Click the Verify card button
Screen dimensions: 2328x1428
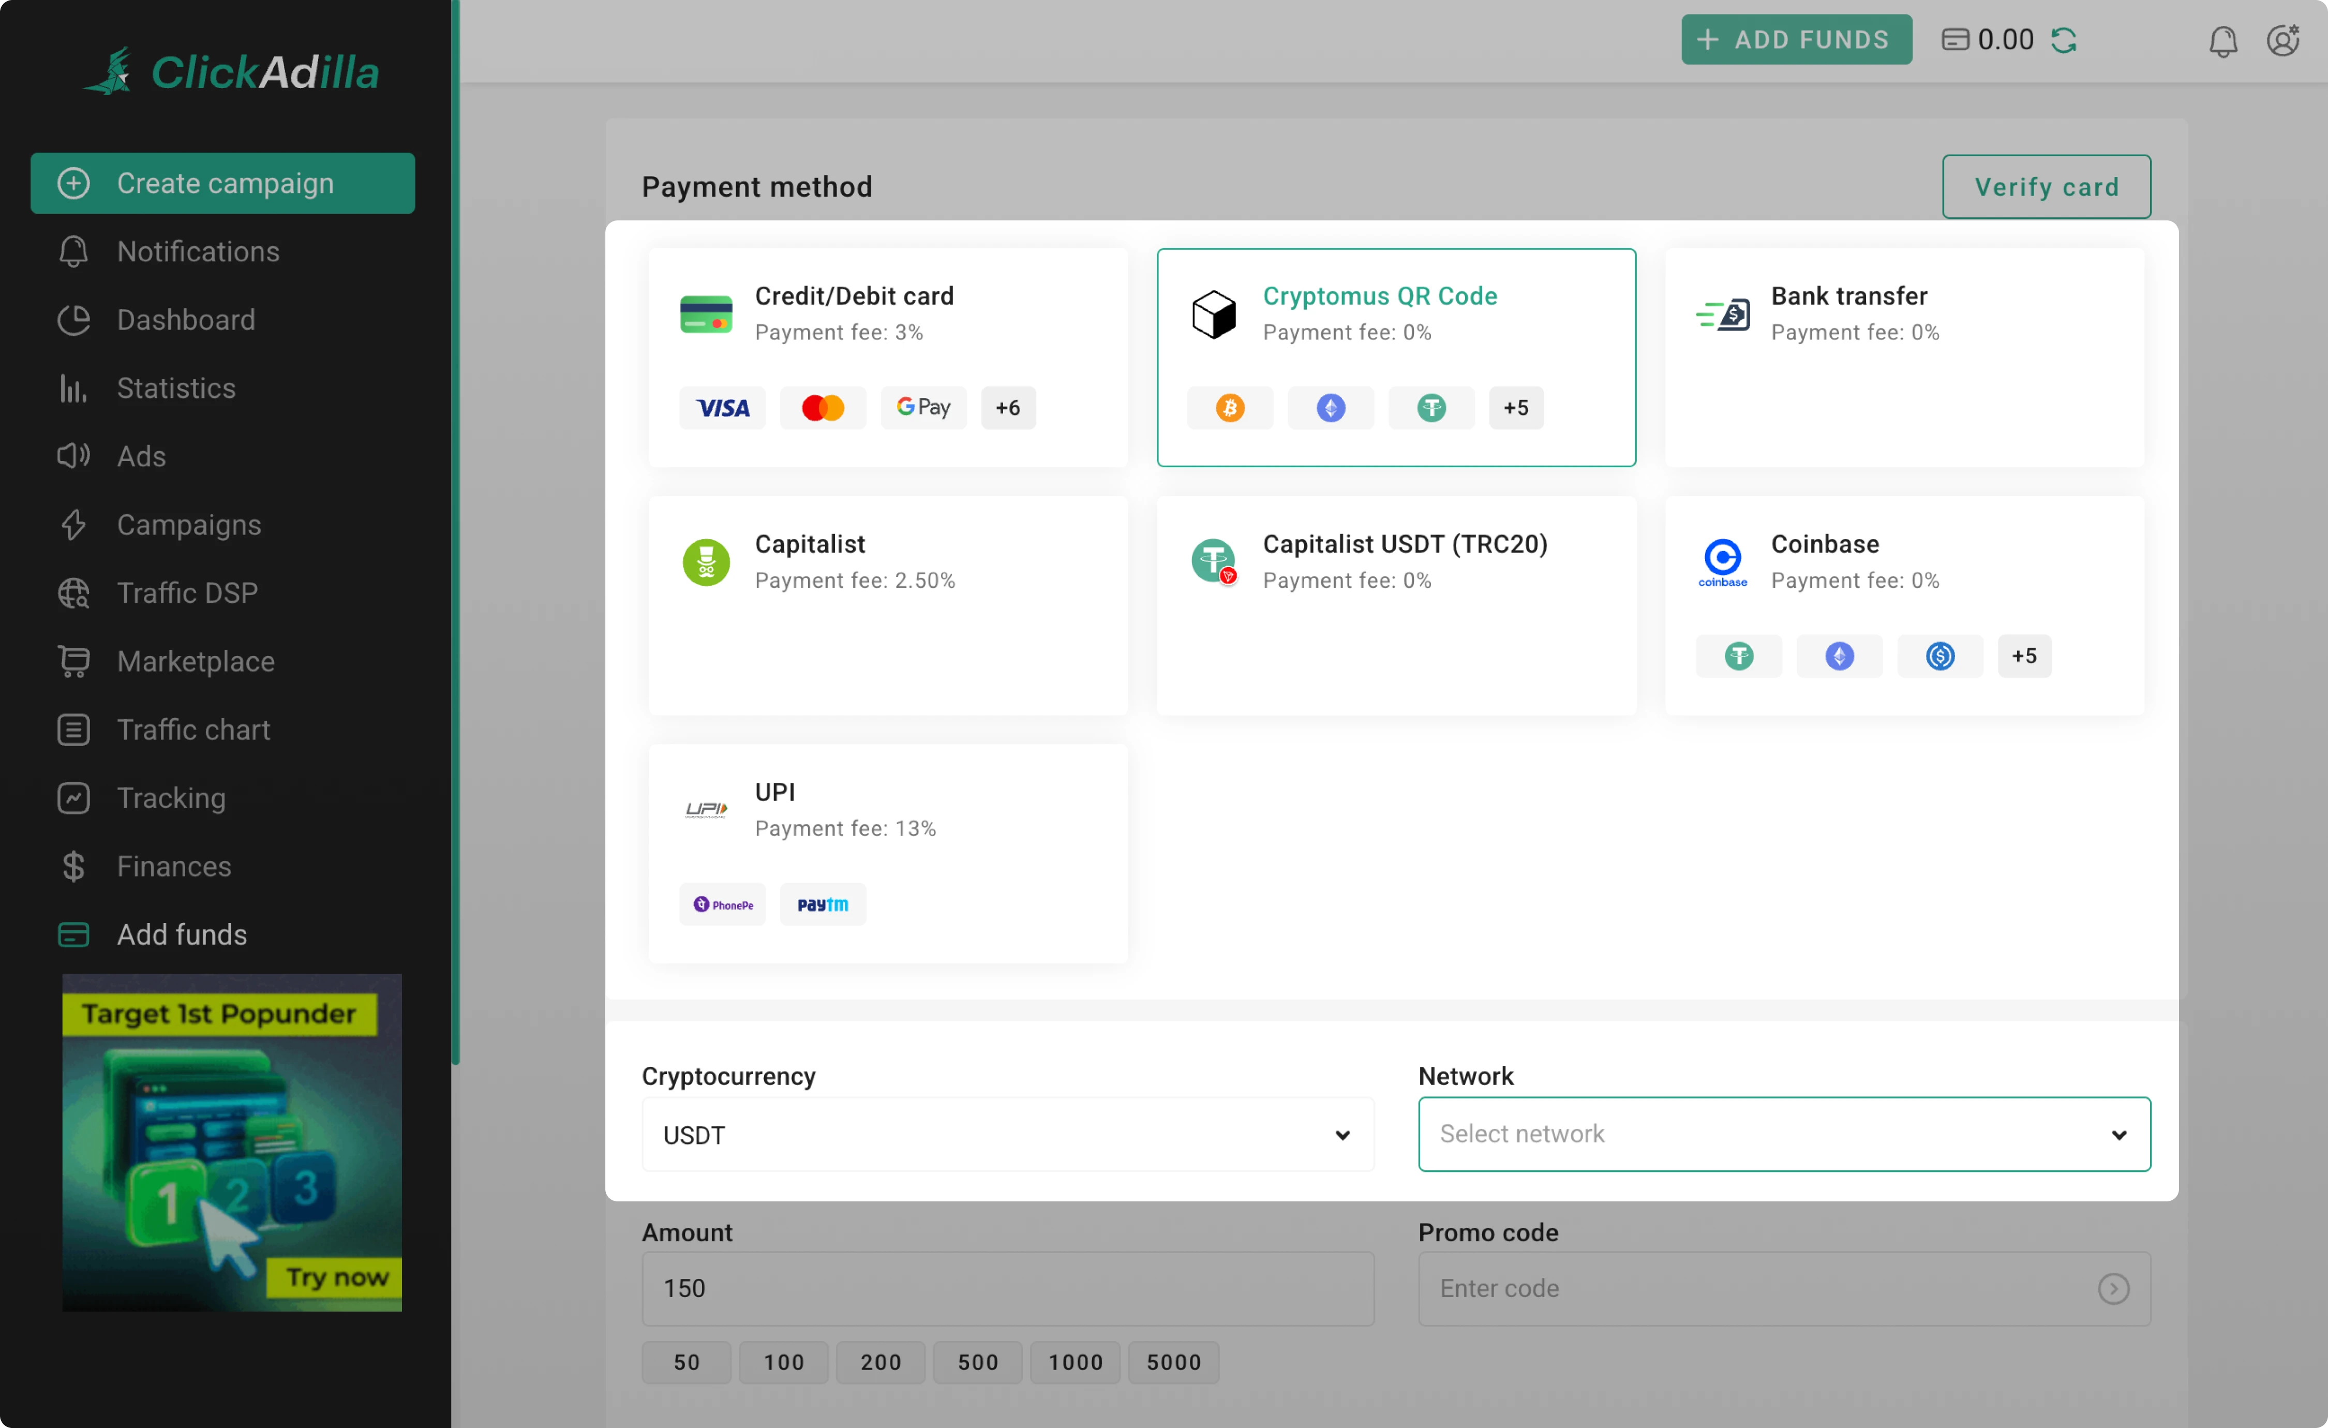point(2046,186)
